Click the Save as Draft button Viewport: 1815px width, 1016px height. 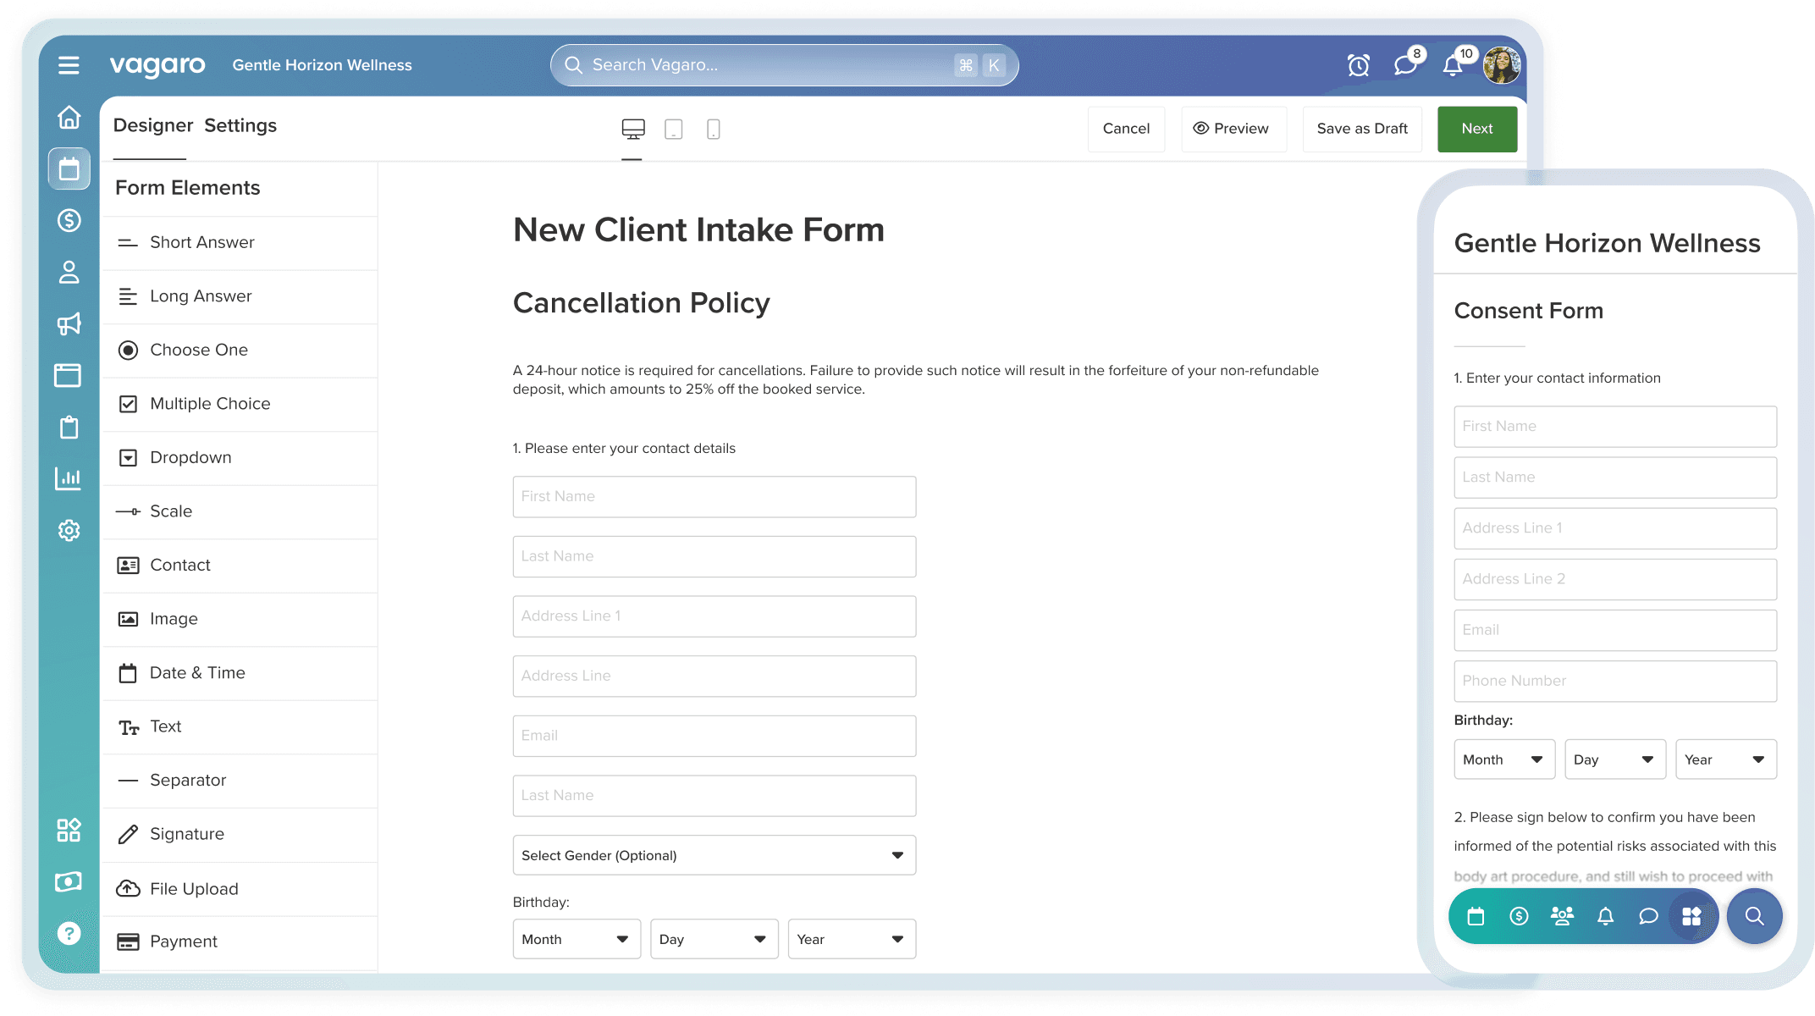tap(1361, 129)
